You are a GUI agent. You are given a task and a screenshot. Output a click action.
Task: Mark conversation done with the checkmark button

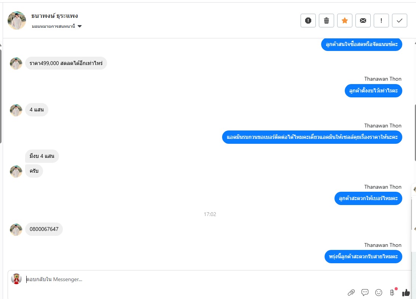point(400,21)
